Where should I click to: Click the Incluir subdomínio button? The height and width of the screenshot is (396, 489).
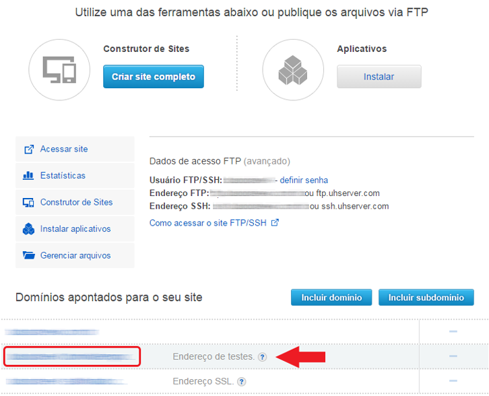(x=426, y=298)
